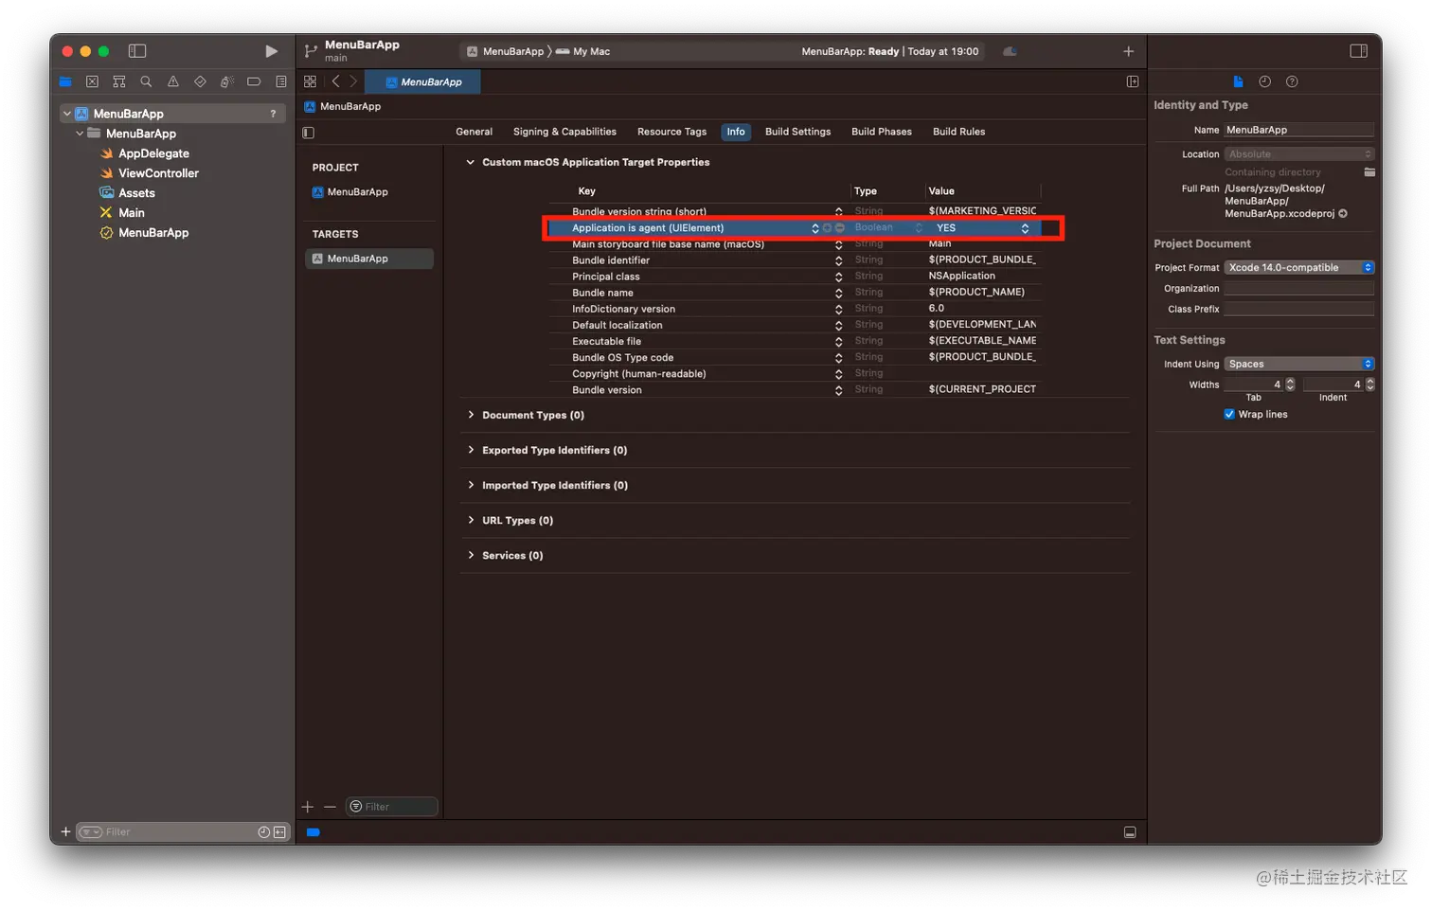Switch to Build Settings tab
The height and width of the screenshot is (911, 1432).
[x=797, y=132]
